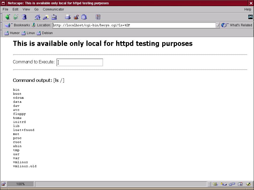Click the Stop loading icon
Viewport: 254px width, 190px height.
click(x=98, y=17)
